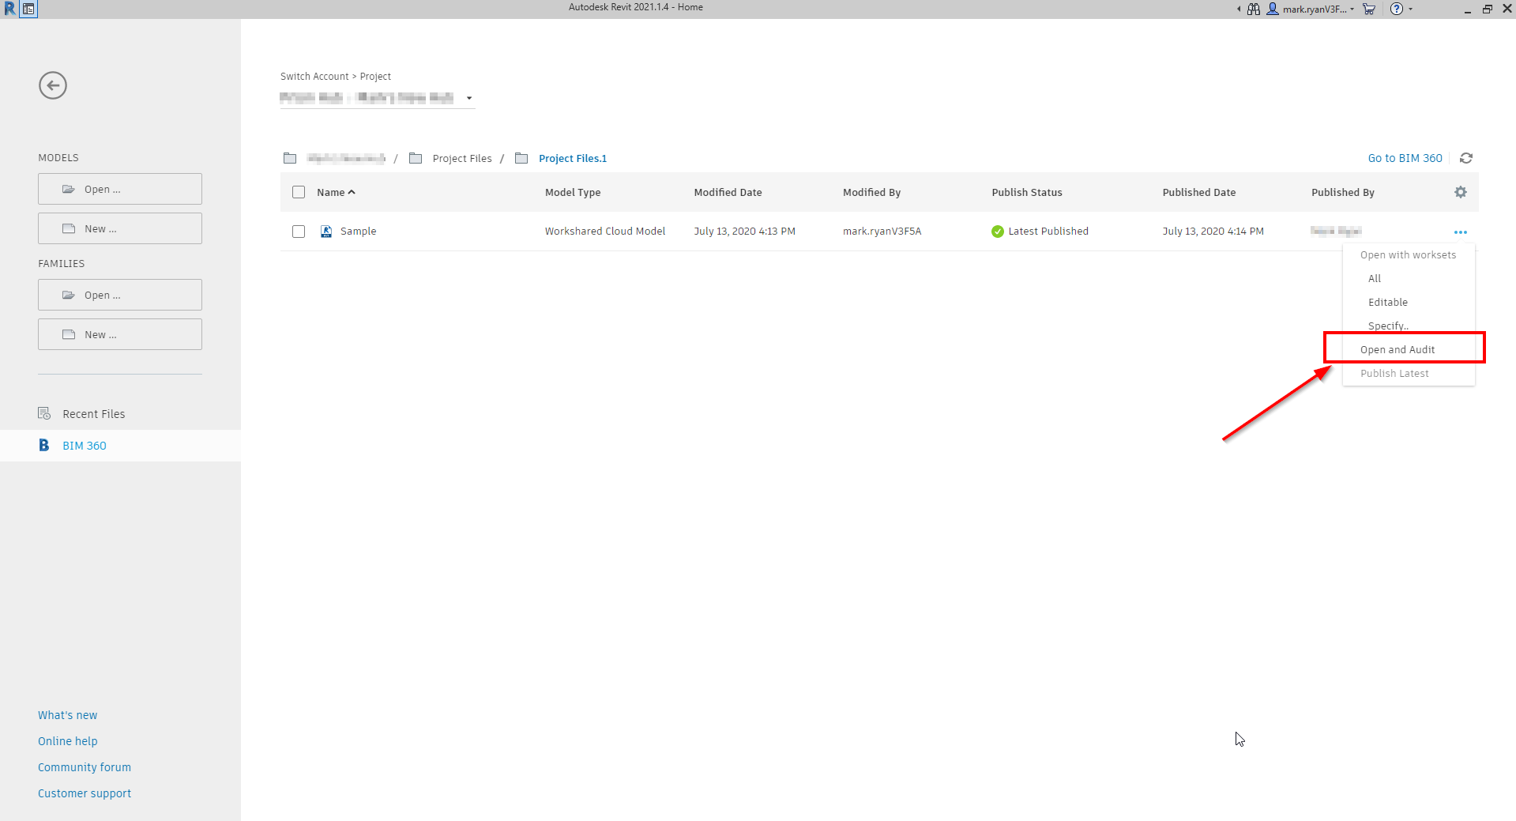Open the project selector dropdown

pos(378,98)
